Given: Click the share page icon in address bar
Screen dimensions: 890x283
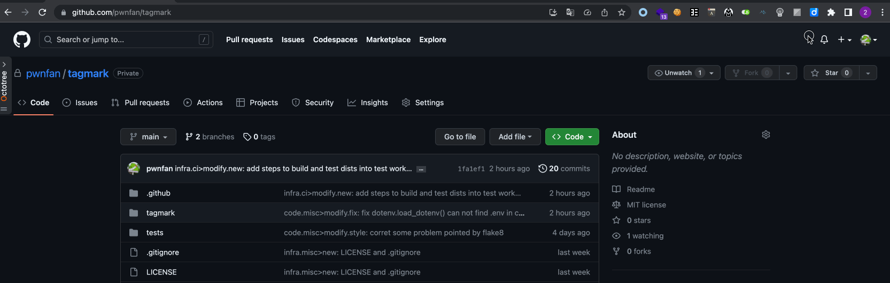Looking at the screenshot, I should point(605,12).
